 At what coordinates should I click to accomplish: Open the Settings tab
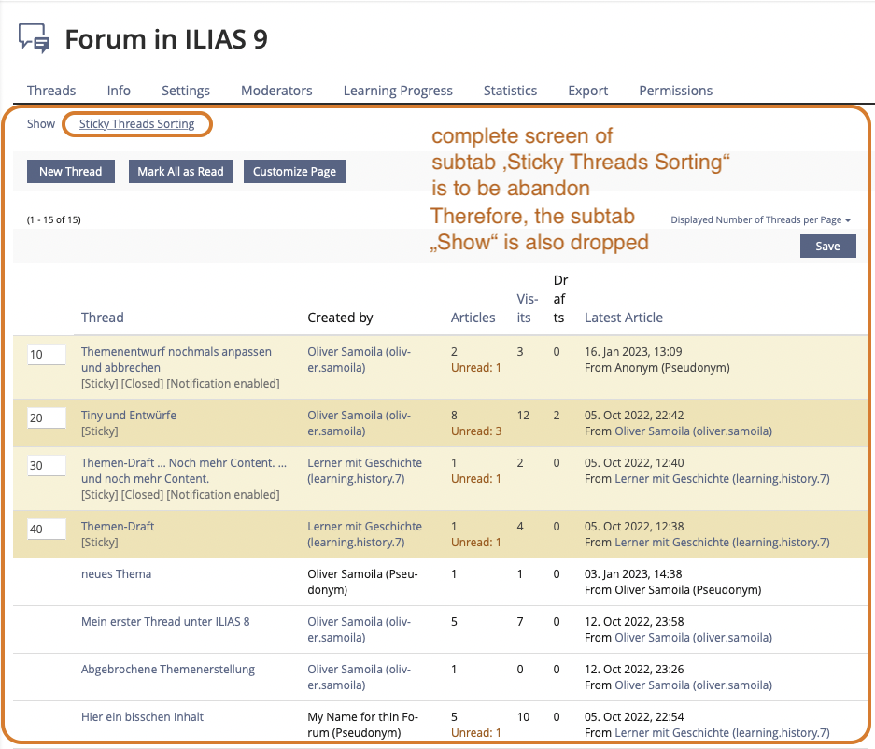click(186, 91)
